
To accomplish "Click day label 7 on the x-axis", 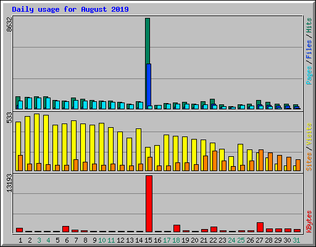I will (76, 240).
